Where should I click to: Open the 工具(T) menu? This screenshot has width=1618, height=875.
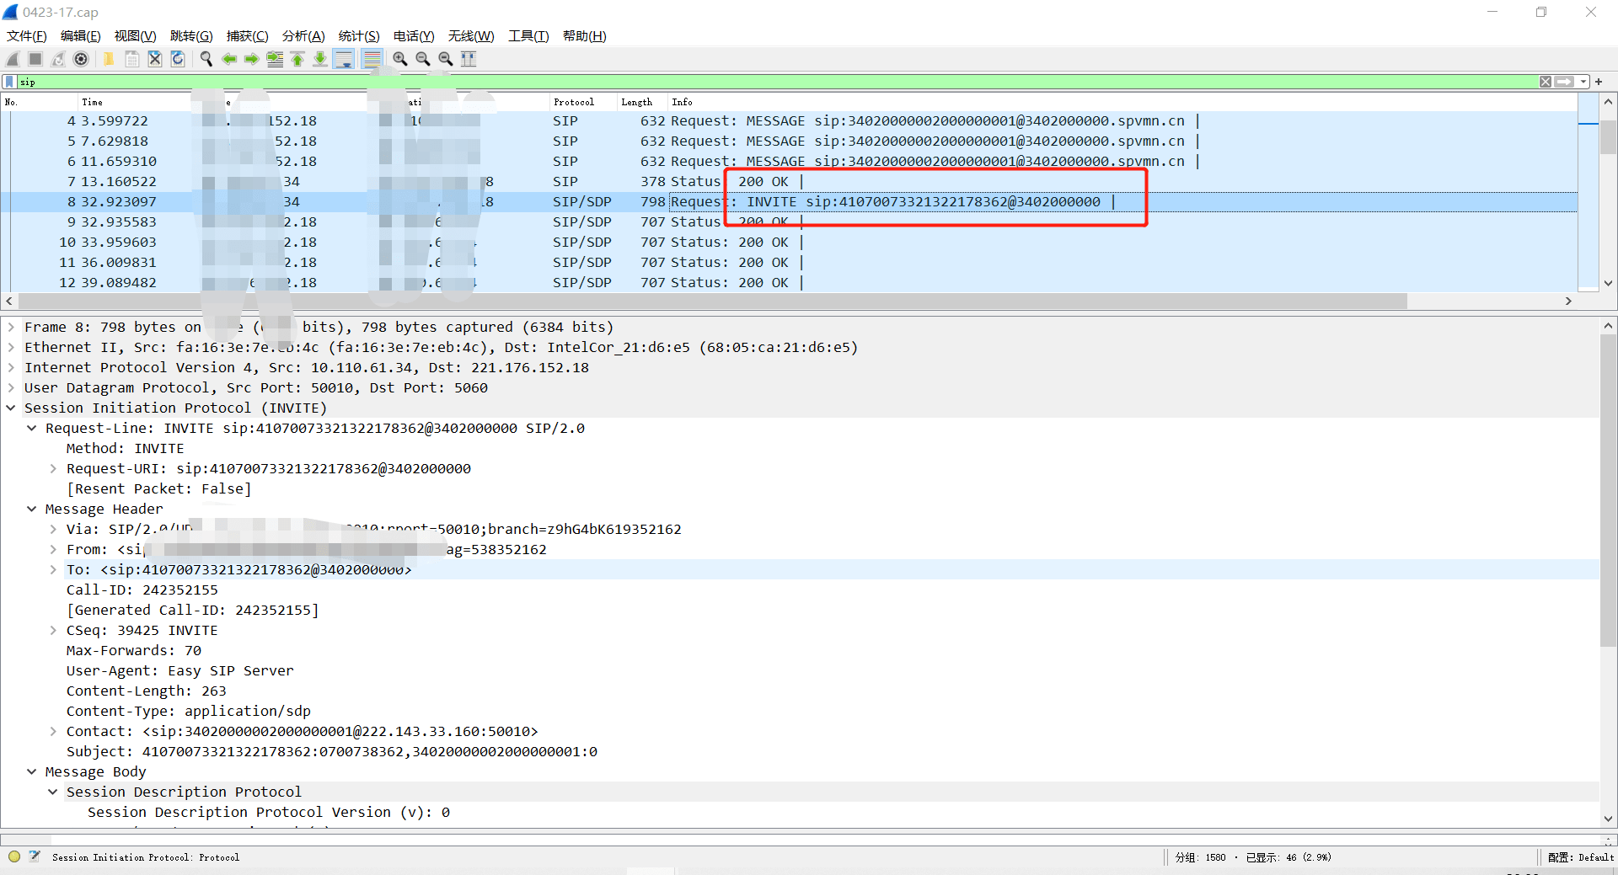tap(528, 36)
